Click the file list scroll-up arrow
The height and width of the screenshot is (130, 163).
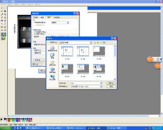pos(115,46)
